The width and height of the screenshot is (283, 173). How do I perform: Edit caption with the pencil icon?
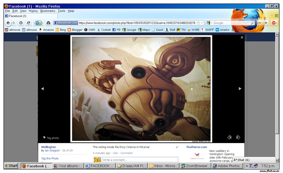pos(177,147)
